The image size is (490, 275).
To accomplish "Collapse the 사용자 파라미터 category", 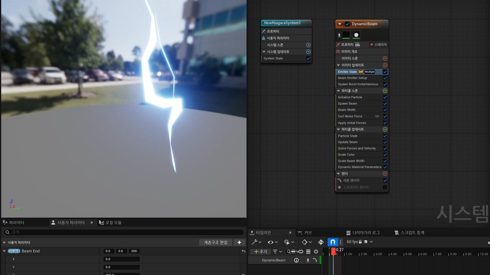I will point(4,243).
